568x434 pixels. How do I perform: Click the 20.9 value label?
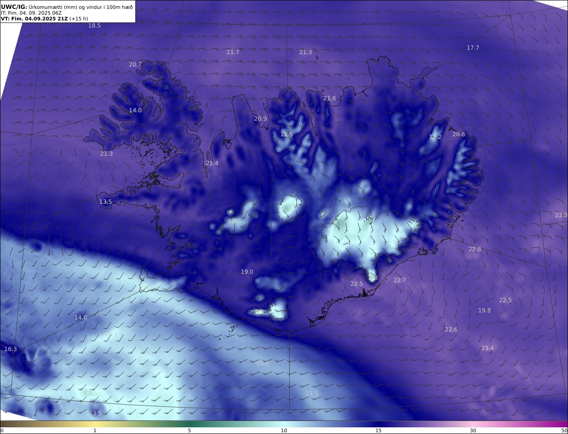[260, 119]
